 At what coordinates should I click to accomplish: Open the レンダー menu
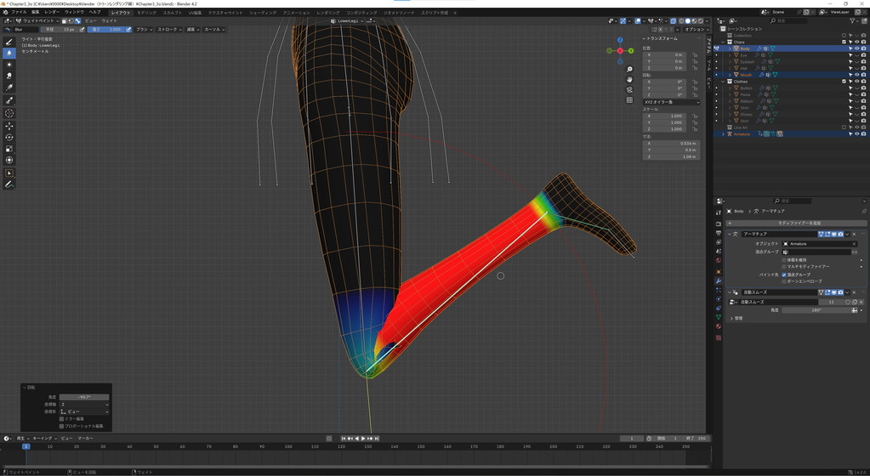pyautogui.click(x=52, y=12)
